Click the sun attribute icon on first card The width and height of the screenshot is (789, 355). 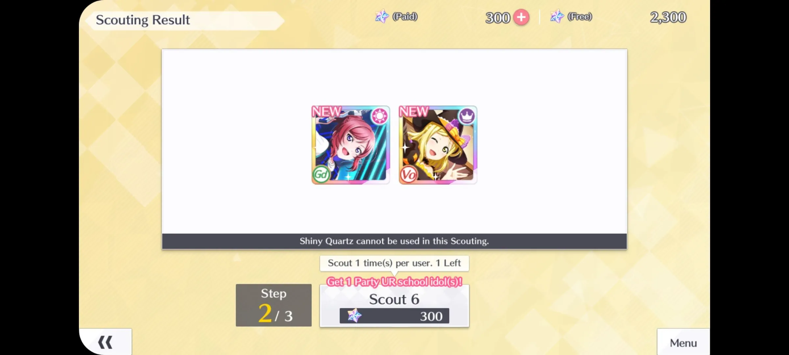[380, 116]
